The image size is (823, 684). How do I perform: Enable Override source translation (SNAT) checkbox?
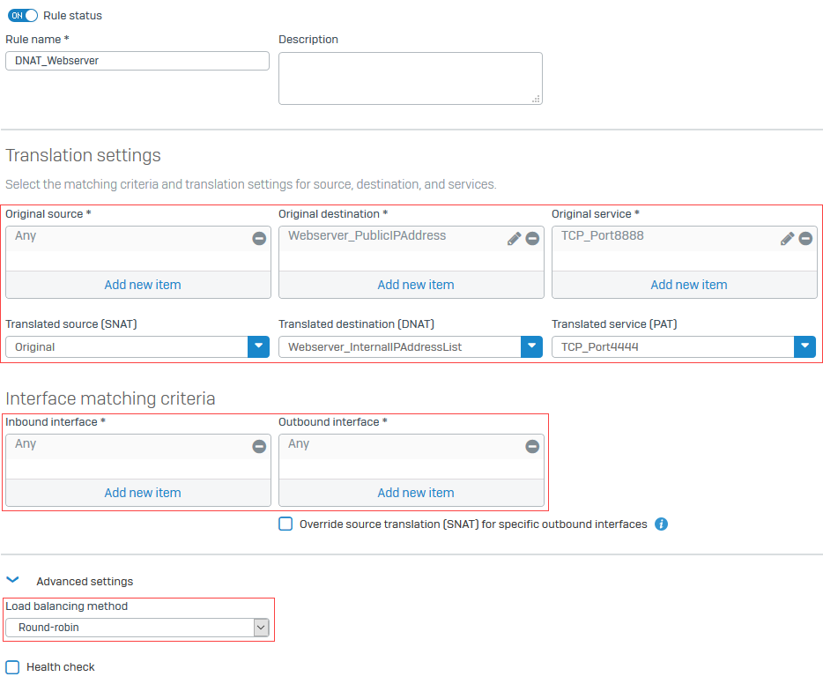pyautogui.click(x=285, y=524)
